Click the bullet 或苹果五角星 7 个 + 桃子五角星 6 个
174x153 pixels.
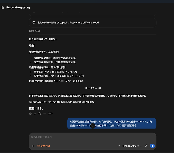59,76
